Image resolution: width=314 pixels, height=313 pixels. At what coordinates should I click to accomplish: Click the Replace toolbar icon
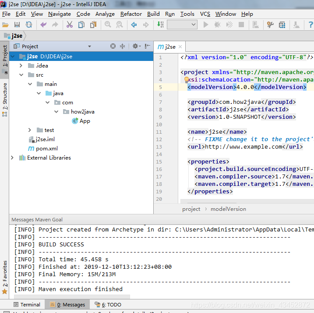click(120, 25)
